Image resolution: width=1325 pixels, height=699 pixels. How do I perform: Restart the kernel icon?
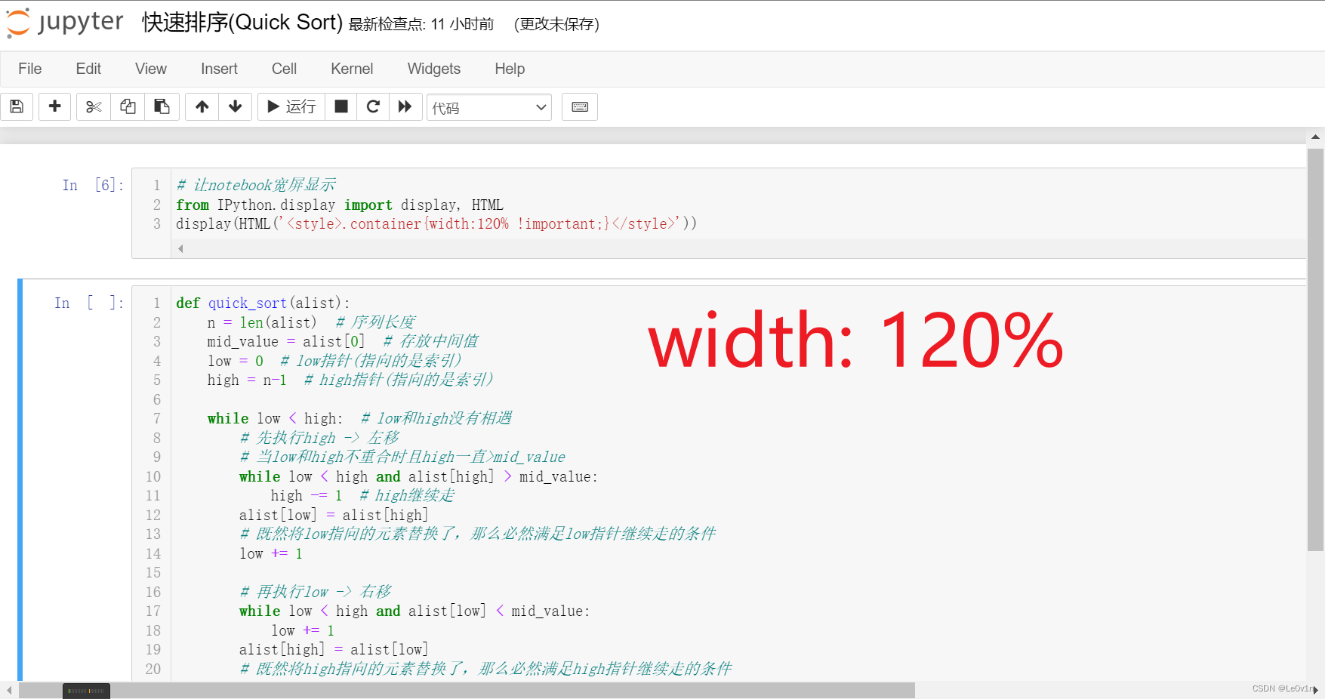(373, 106)
